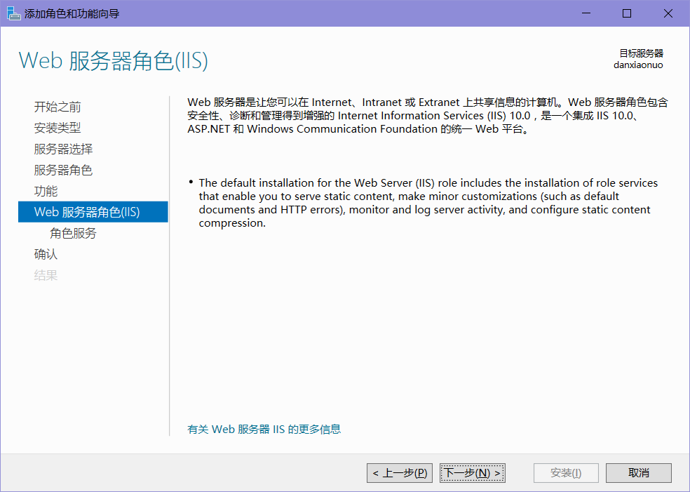This screenshot has height=492, width=690.
Task: Select the 功能 step
Action: tap(46, 191)
